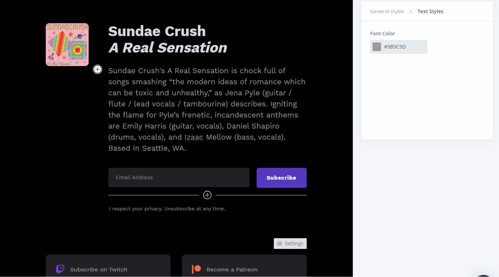Select the Text Styles breadcrumb item
This screenshot has height=277, width=499.
430,12
